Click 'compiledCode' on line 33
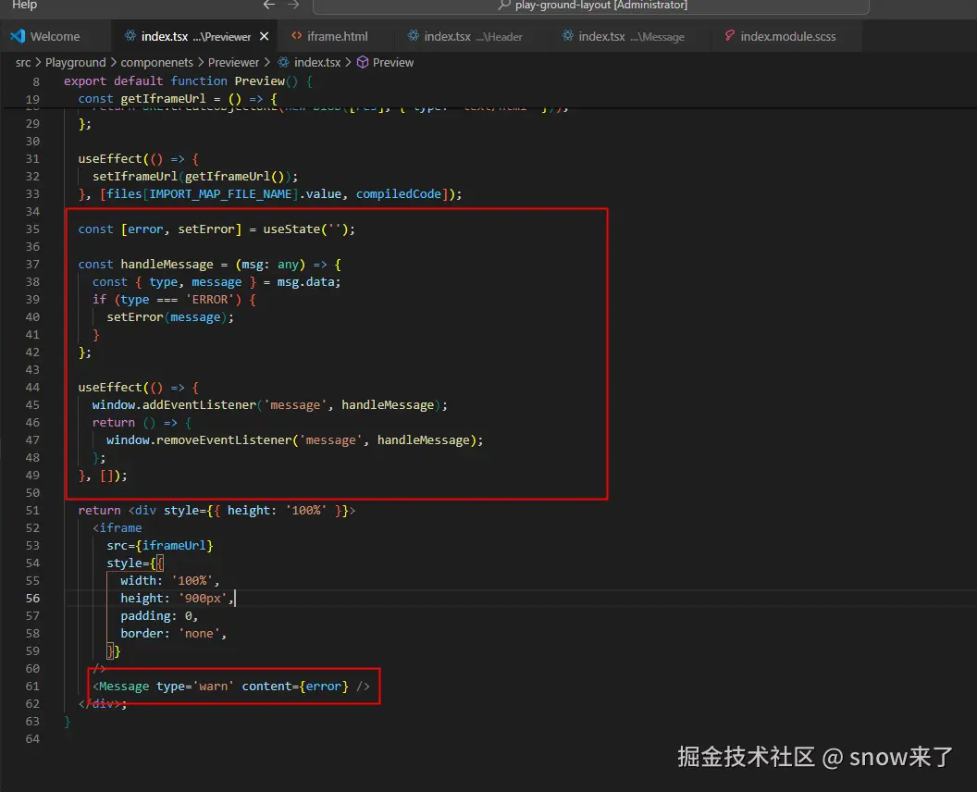The height and width of the screenshot is (792, 977). point(399,193)
